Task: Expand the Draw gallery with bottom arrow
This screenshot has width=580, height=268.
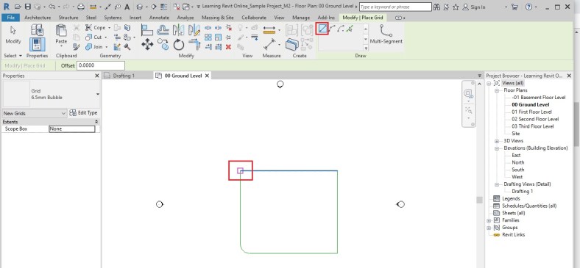Action: click(366, 48)
